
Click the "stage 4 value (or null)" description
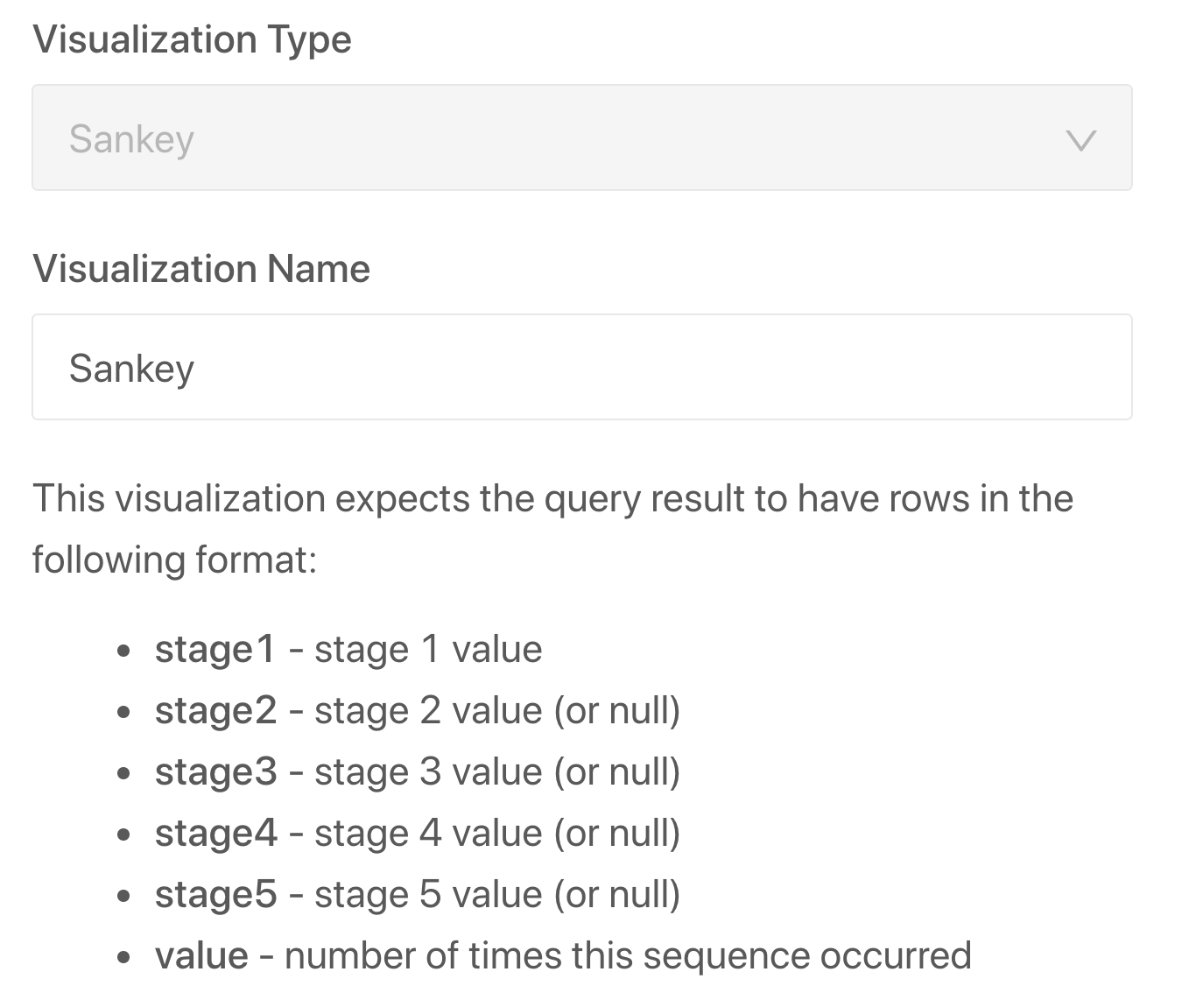[x=496, y=834]
